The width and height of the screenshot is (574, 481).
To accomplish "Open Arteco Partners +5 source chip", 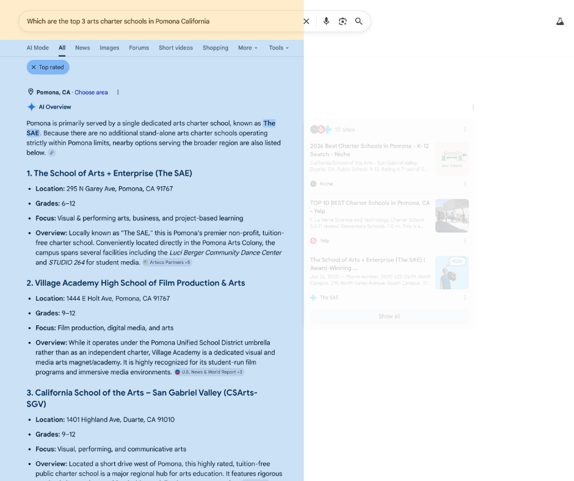I will point(167,262).
